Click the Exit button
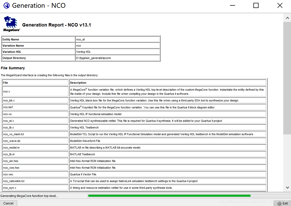This screenshot has height=206, width=291. [283, 203]
